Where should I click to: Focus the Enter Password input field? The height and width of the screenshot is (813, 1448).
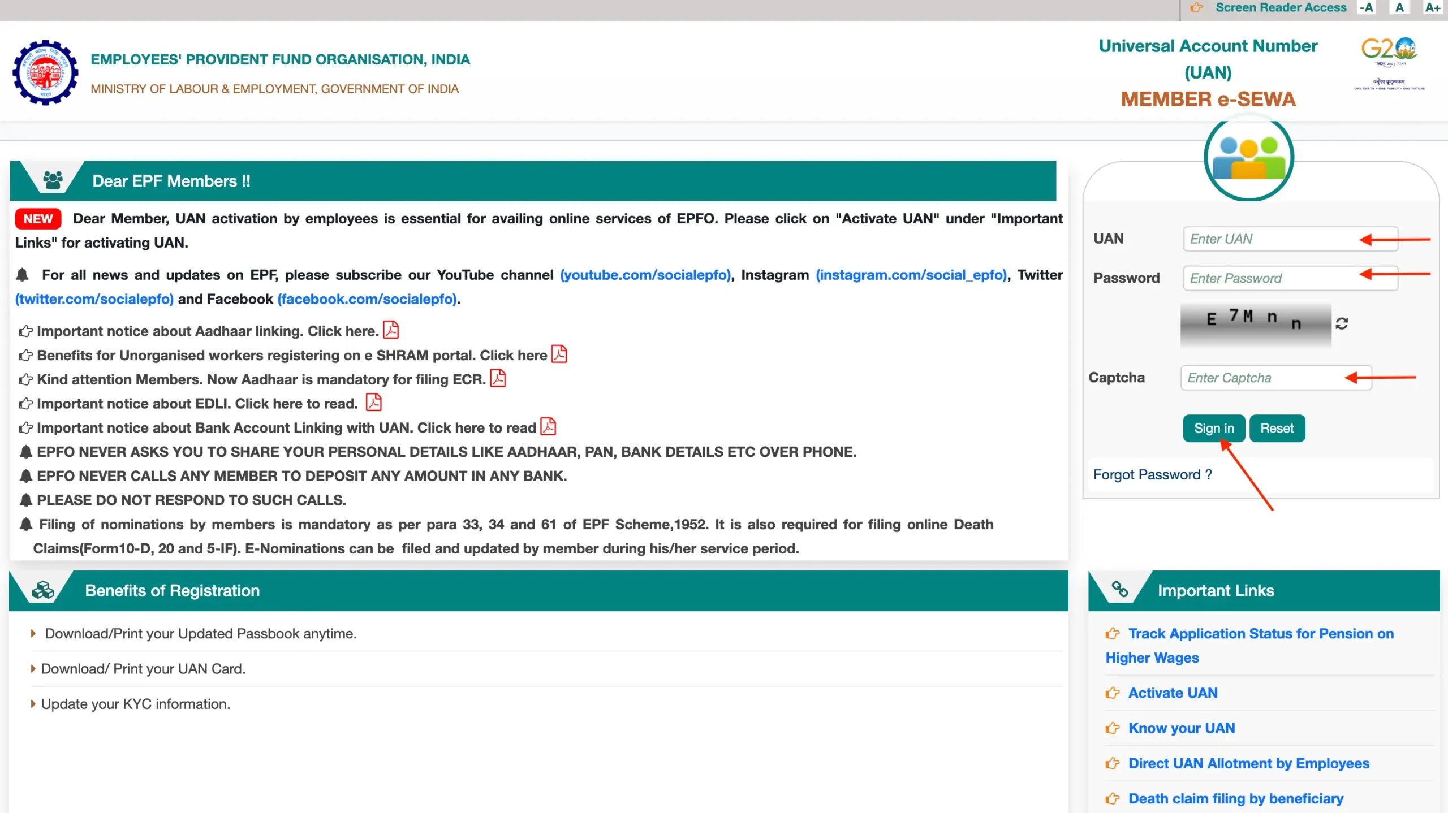[1291, 278]
